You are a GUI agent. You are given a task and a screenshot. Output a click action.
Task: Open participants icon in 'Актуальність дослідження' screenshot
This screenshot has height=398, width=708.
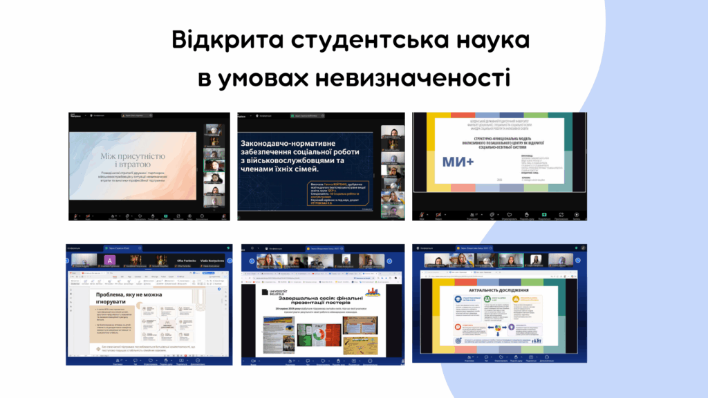click(469, 357)
